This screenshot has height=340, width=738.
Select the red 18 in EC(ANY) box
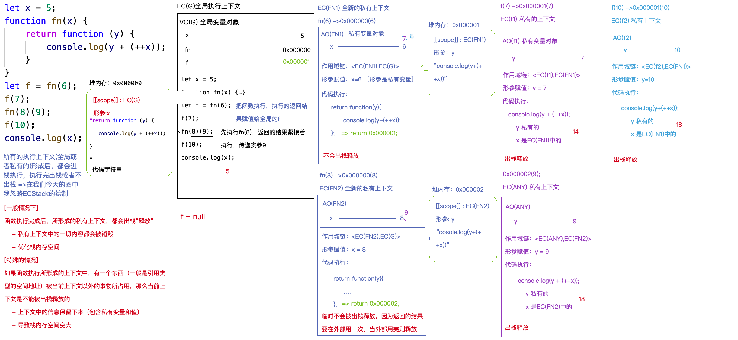point(582,299)
